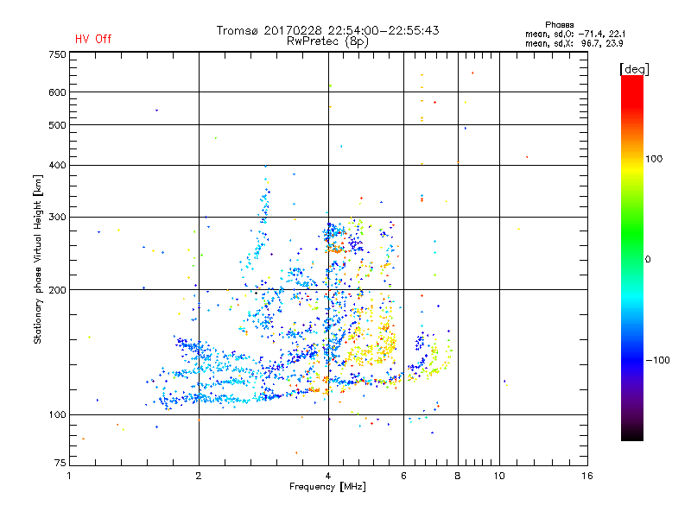Image resolution: width=691 pixels, height=518 pixels.
Task: Click the red 'HV Off' label
Action: (x=93, y=39)
